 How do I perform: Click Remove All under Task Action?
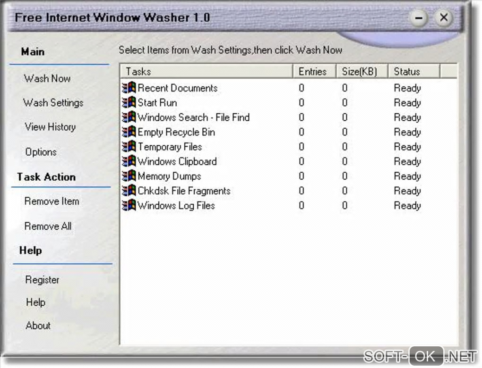point(48,226)
